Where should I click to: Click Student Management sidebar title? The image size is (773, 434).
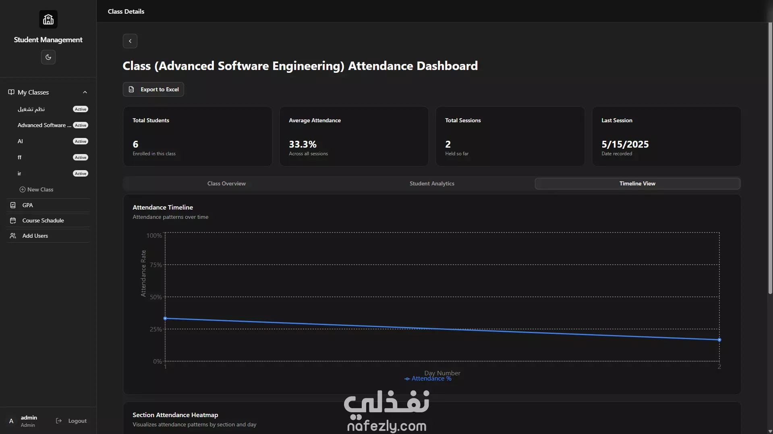(x=48, y=39)
